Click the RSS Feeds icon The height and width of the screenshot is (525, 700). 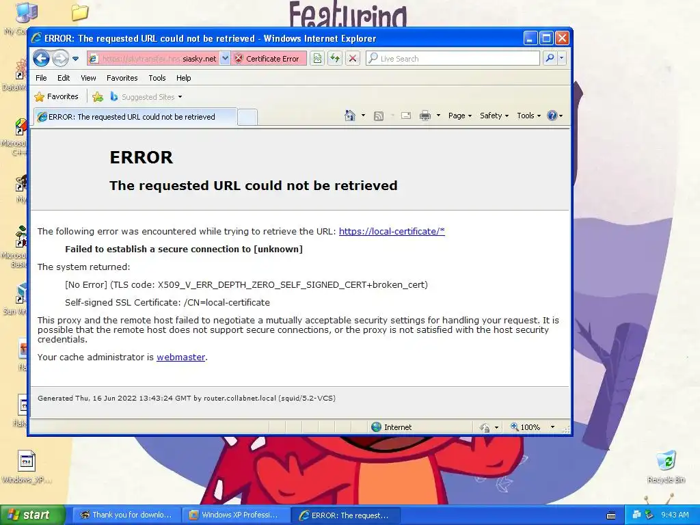[379, 116]
